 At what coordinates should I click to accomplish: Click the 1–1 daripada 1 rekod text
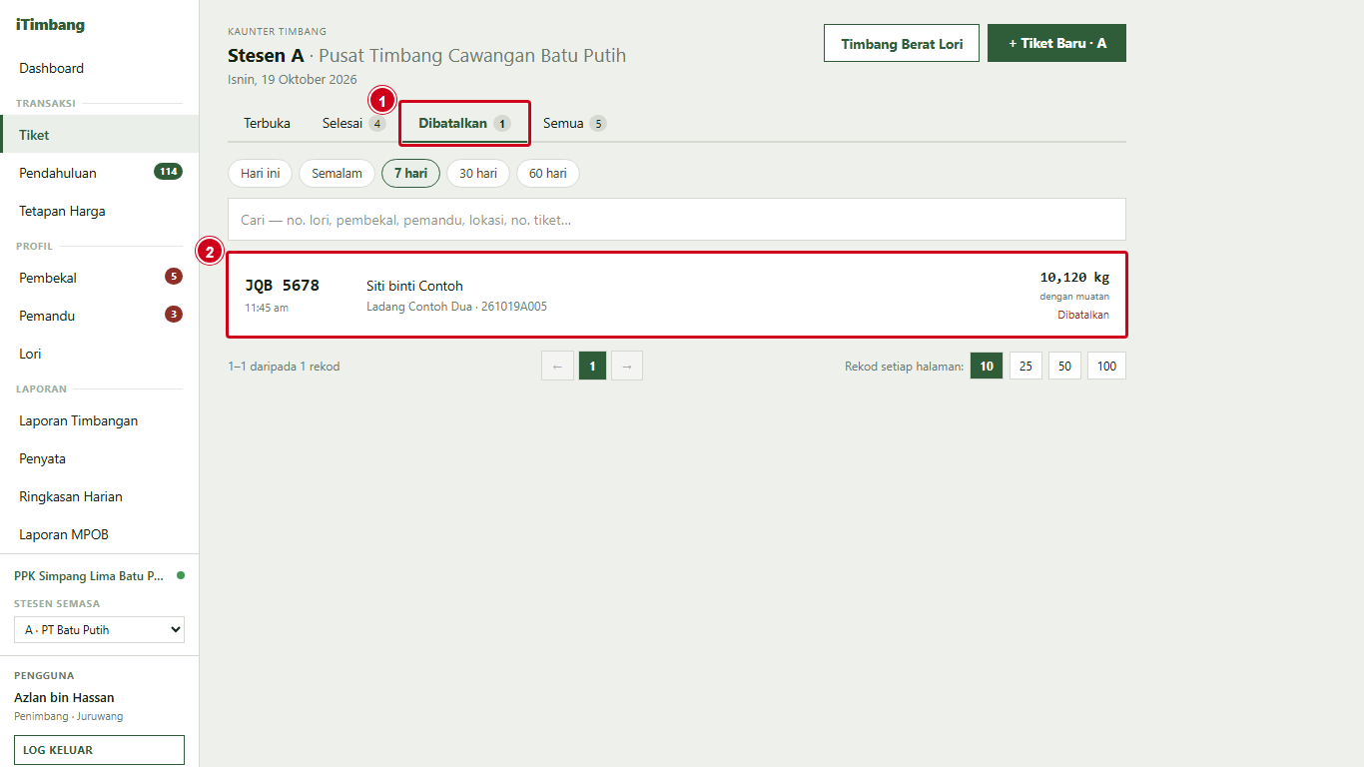(284, 367)
